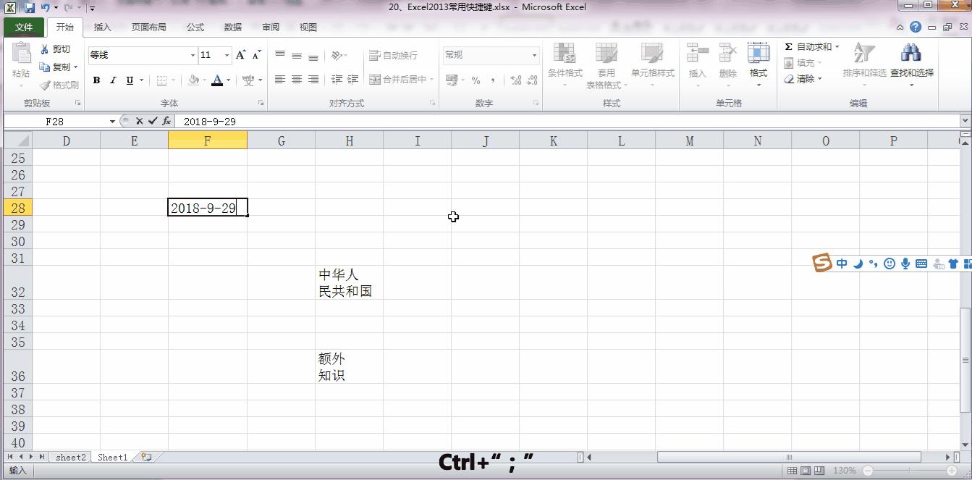972x480 pixels.
Task: Open the number format dropdown showing 常规
Action: (533, 55)
